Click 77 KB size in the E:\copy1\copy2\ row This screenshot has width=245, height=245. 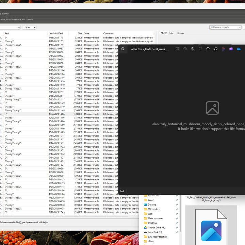click(x=79, y=88)
